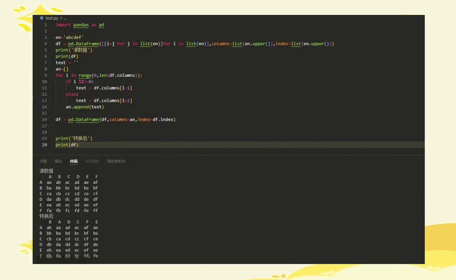Click the DataFrame link on line 4
The height and width of the screenshot is (280, 456).
pos(87,44)
